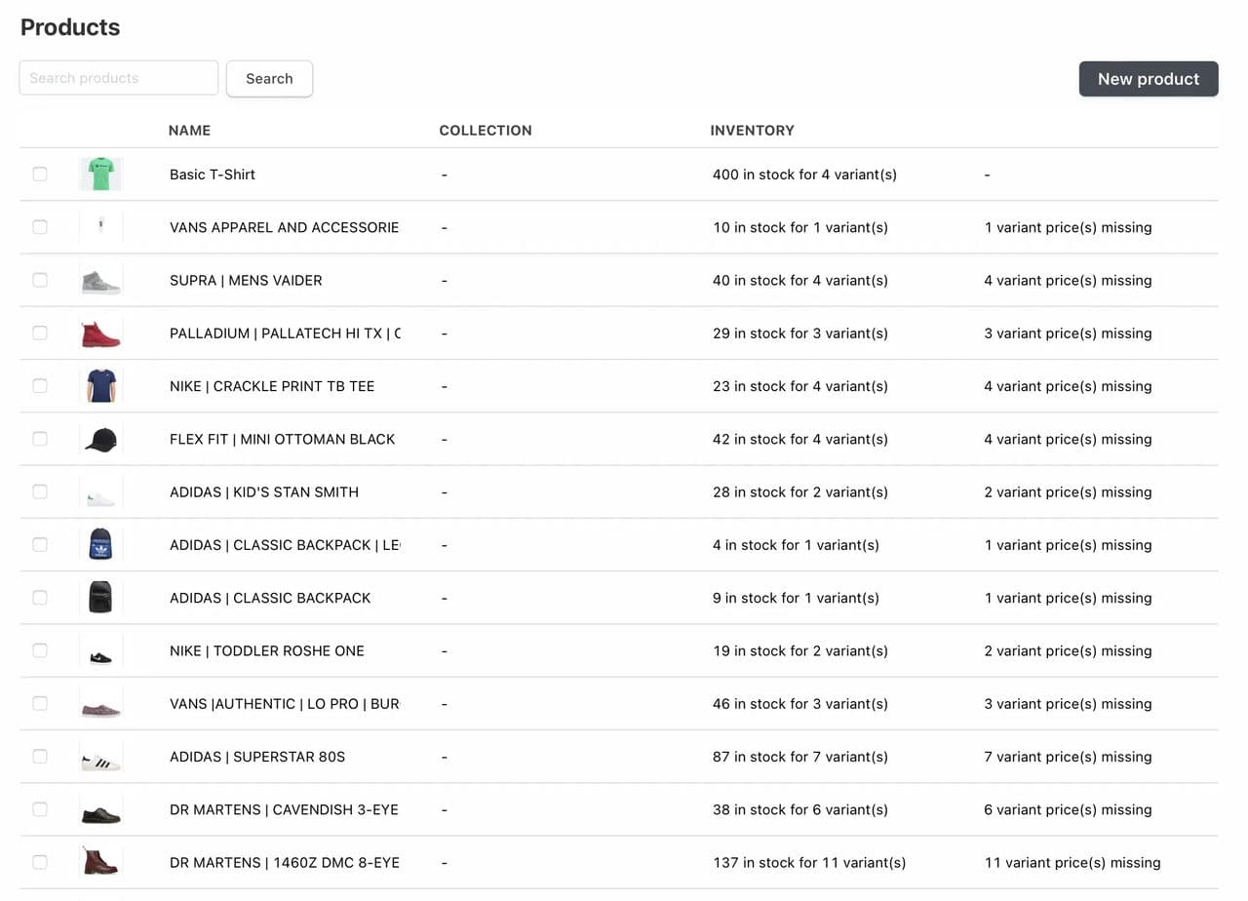Click '137 in stock for 11 variant(s)'
This screenshot has width=1248, height=901.
[809, 862]
